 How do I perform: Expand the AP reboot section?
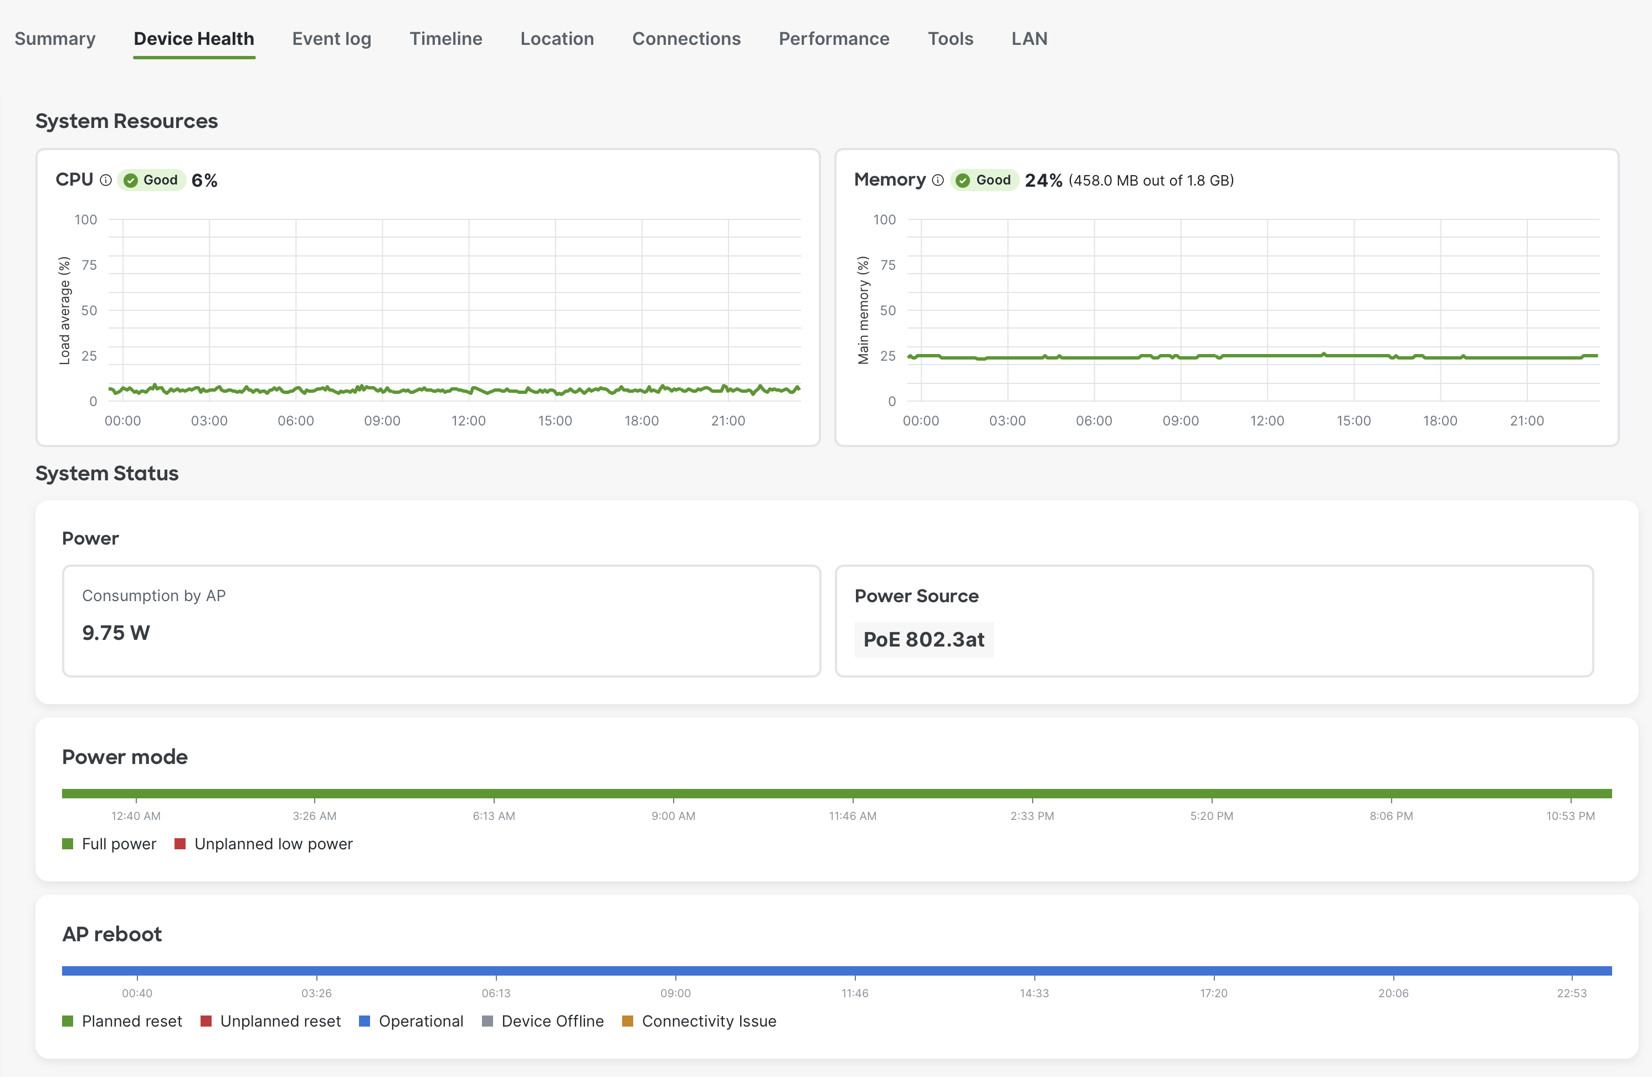pos(112,934)
